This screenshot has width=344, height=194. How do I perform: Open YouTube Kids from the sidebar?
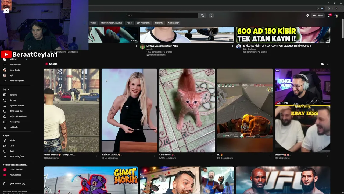tap(15, 175)
